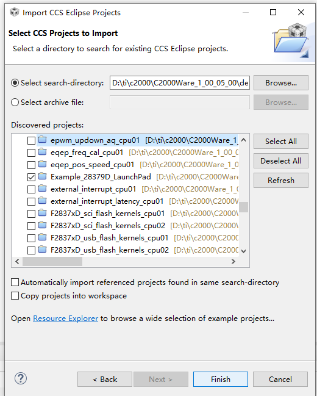The width and height of the screenshot is (317, 396).
Task: Click the help question mark icon
Action: 21,378
